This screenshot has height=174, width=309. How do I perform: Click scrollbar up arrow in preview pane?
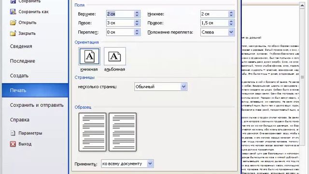[302, 5]
